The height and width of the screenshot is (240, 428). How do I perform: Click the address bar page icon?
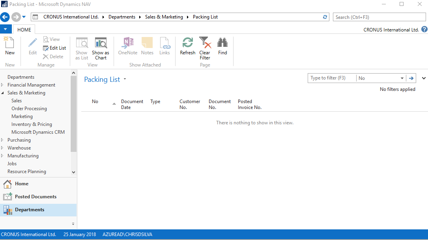coord(36,17)
